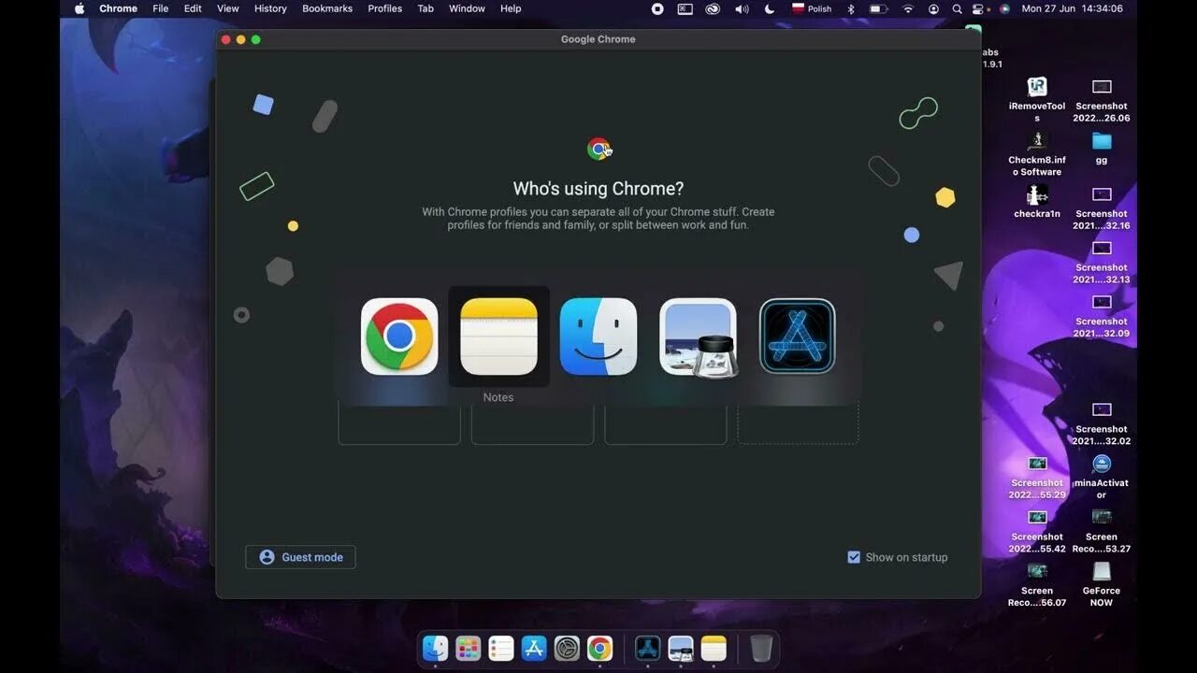Select Notes in the app switcher
The height and width of the screenshot is (673, 1197).
499,336
